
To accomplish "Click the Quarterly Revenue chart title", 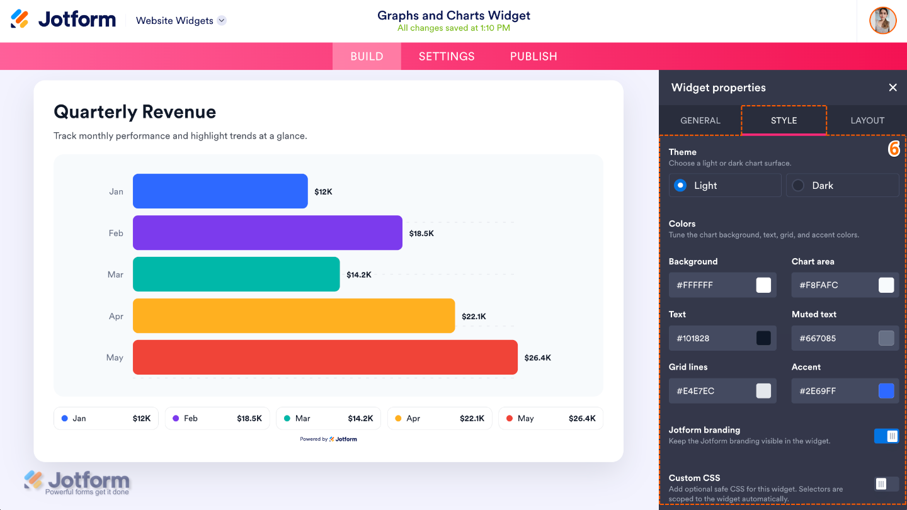I will tap(135, 111).
